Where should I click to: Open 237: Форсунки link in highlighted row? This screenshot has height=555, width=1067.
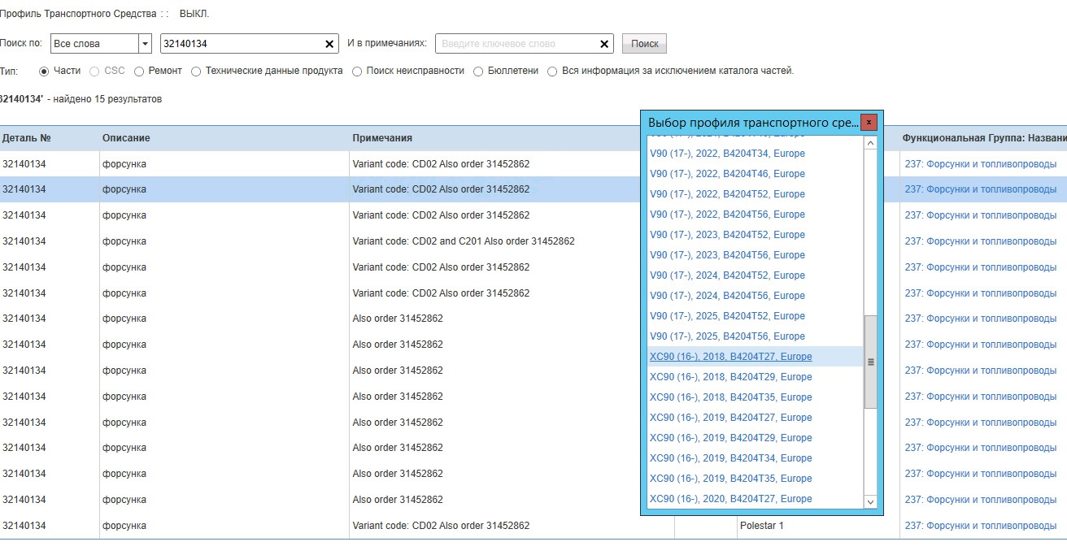coord(981,189)
